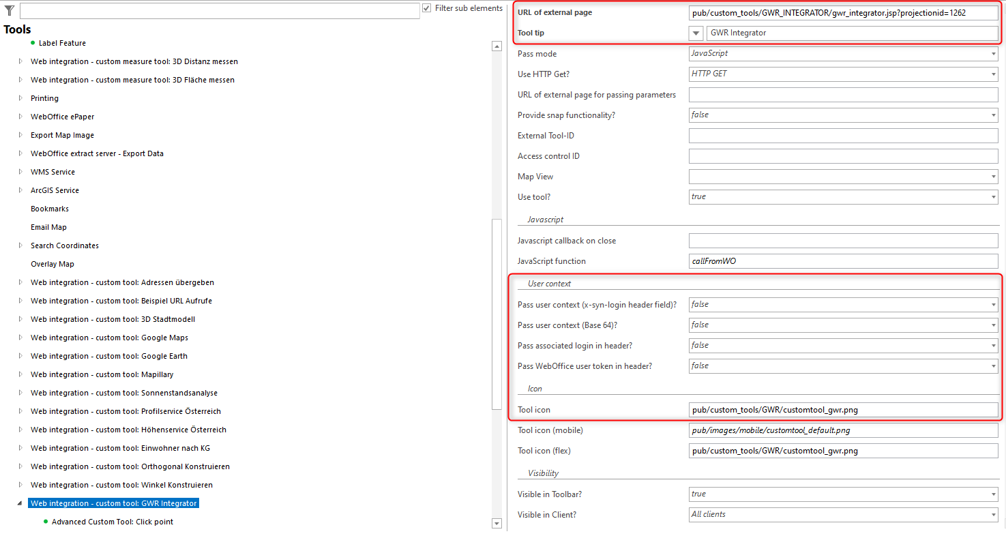Open the Pass user context (Base 64)? dropdown

tap(993, 325)
